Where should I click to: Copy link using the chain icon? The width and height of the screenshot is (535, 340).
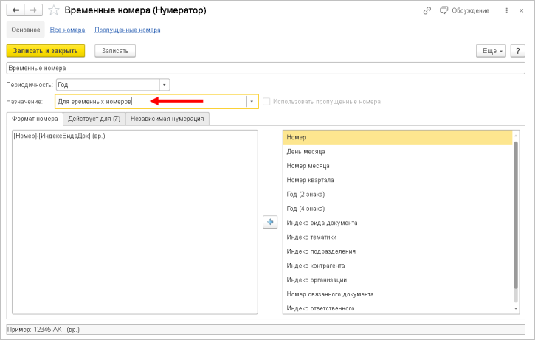coord(427,10)
